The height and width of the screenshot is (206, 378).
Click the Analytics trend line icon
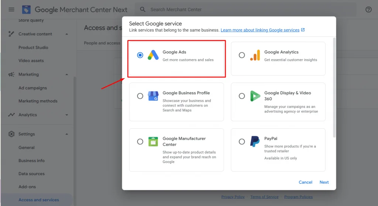click(11, 115)
